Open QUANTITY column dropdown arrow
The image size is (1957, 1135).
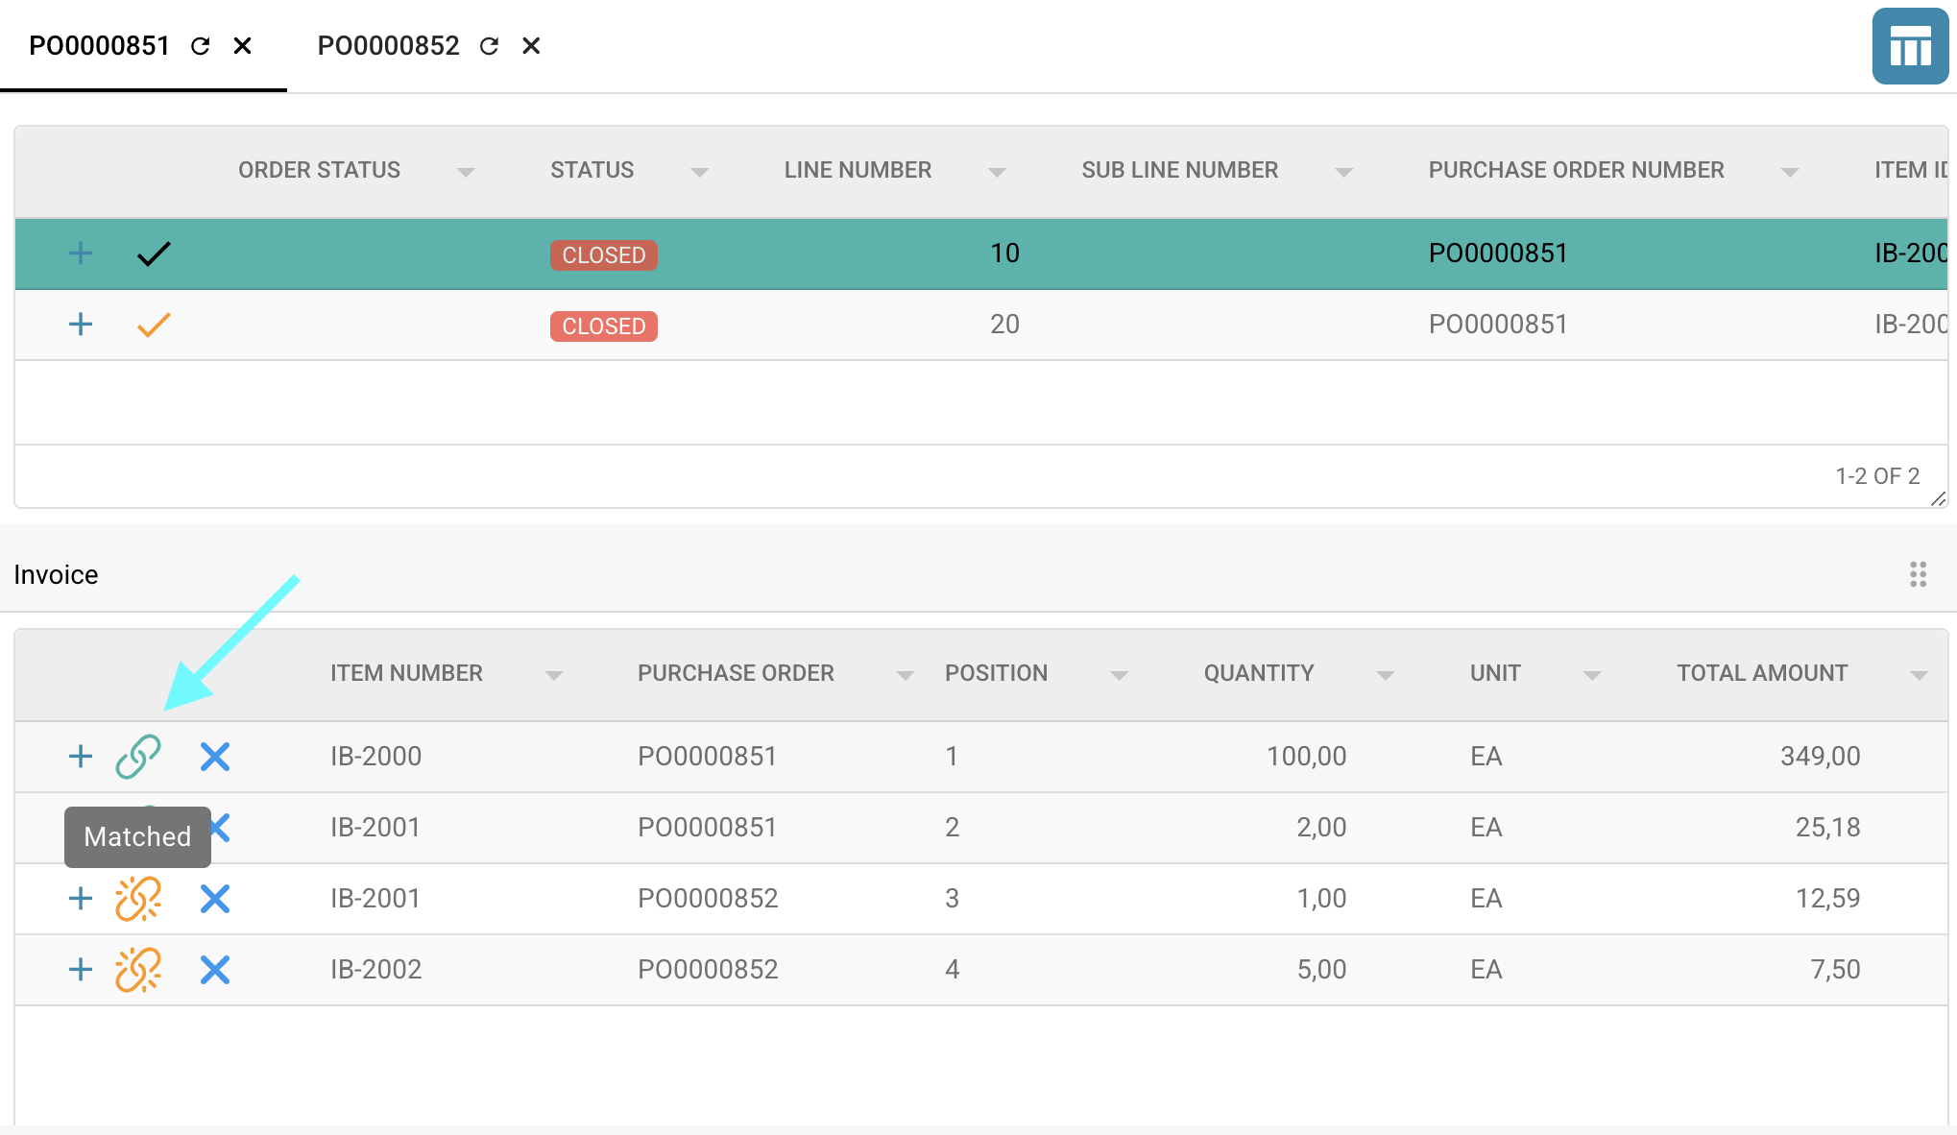coord(1385,675)
